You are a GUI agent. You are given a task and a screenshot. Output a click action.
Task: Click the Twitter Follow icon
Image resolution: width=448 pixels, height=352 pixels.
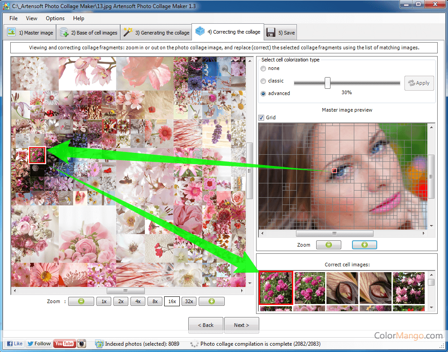tap(39, 343)
